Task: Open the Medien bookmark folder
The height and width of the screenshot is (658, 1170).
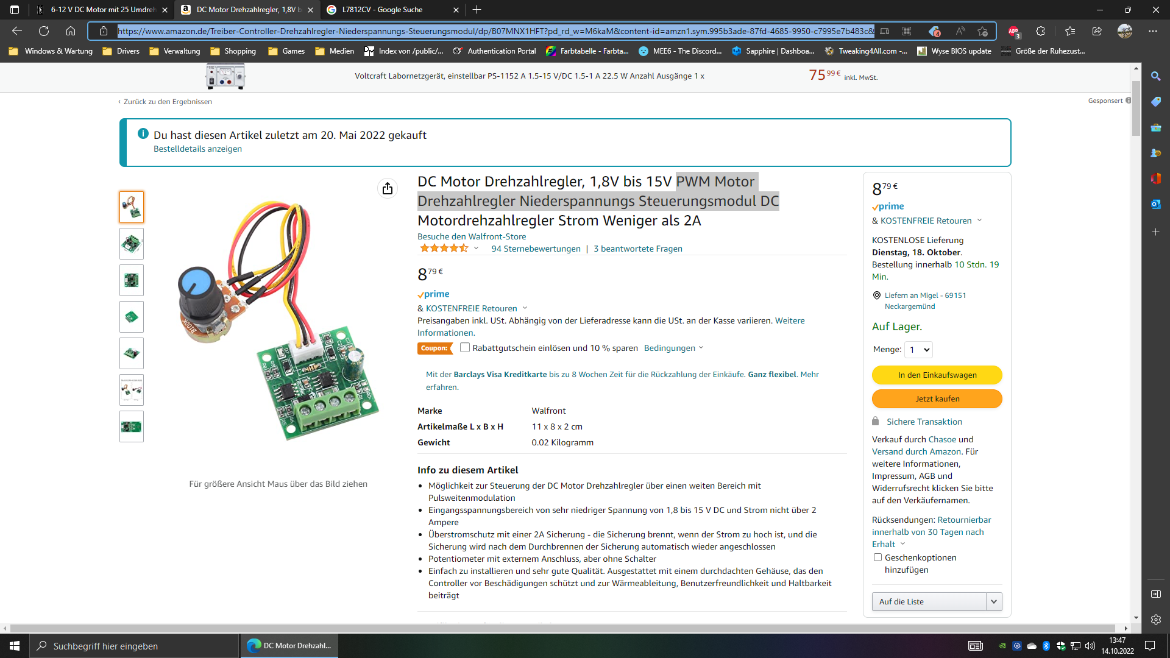Action: tap(335, 51)
